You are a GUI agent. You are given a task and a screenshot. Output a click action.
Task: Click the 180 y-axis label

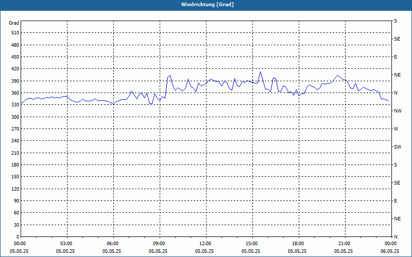click(15, 164)
